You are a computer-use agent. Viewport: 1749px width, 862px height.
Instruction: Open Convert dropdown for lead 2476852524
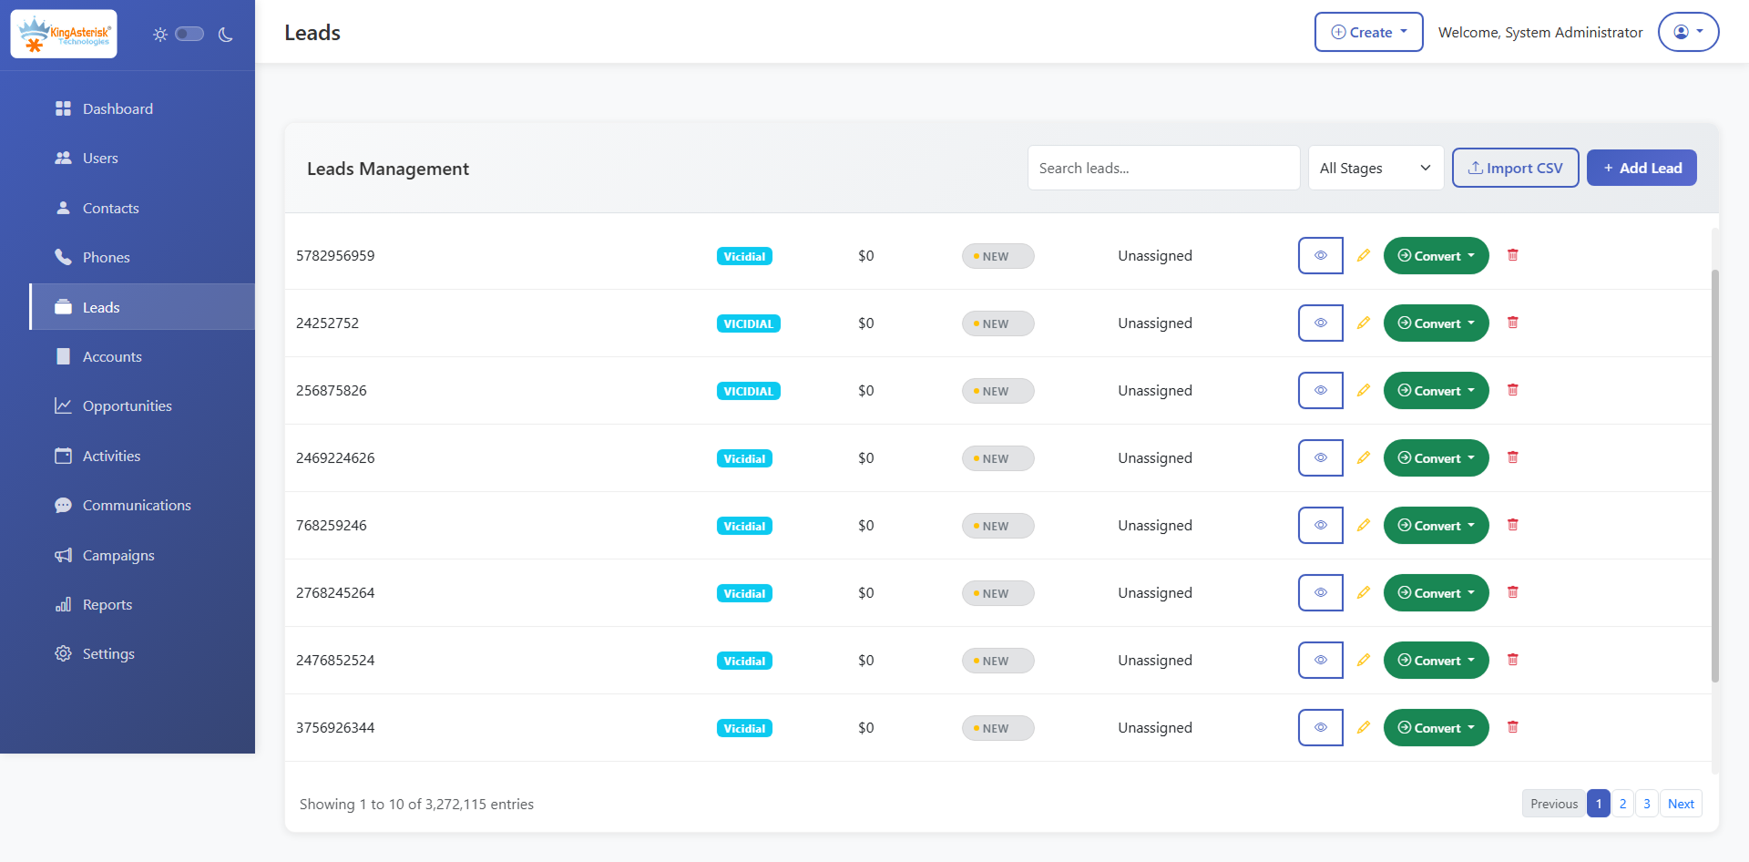[1436, 661]
